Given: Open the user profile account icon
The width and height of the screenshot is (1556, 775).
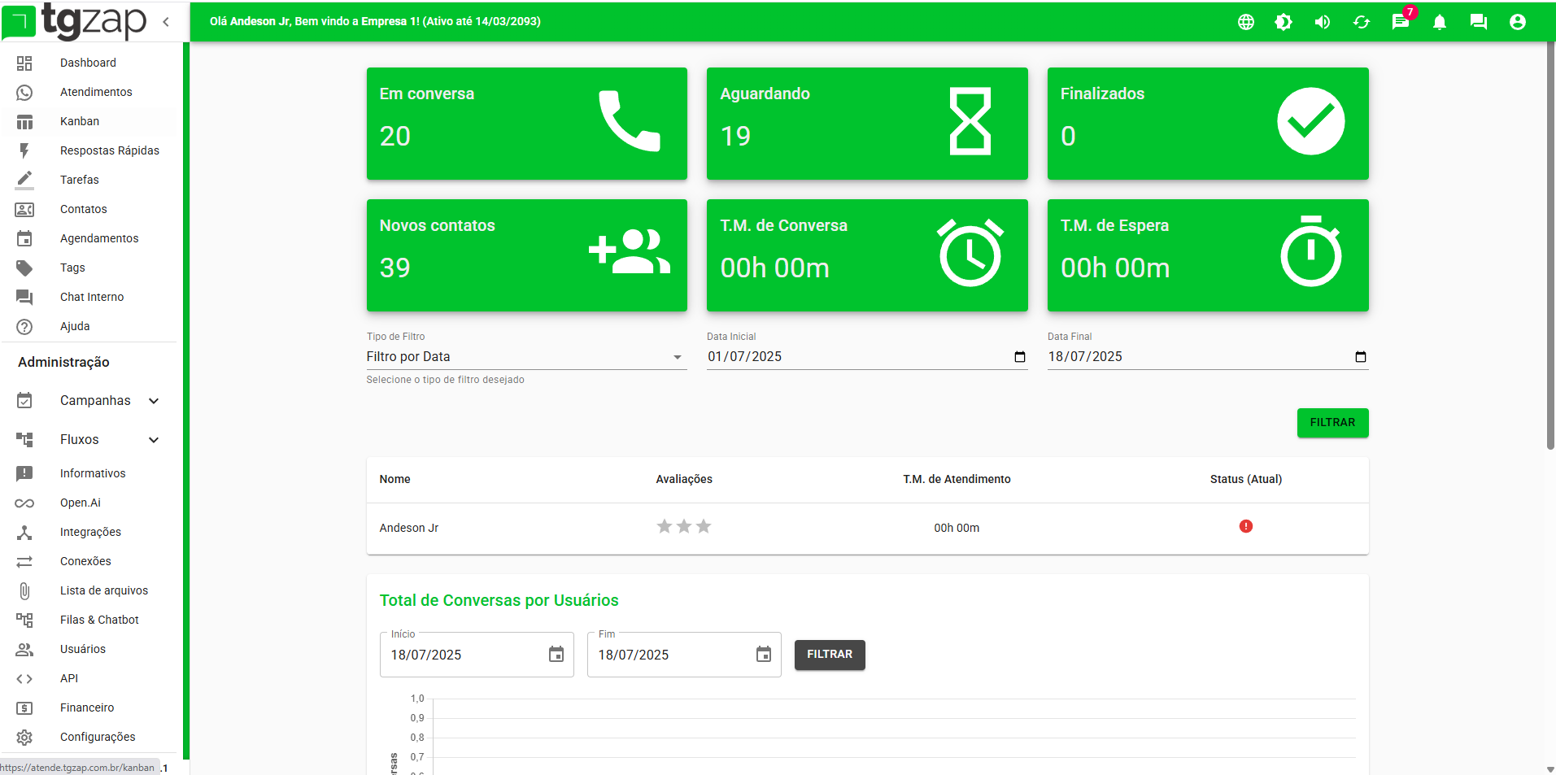Looking at the screenshot, I should [x=1517, y=22].
